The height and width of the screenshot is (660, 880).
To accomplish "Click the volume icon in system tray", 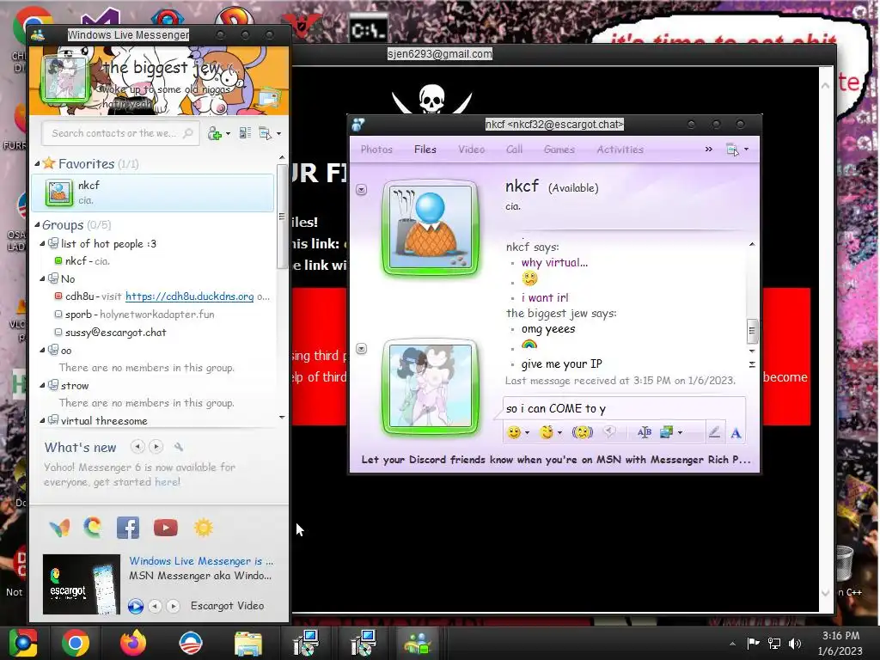I will [795, 643].
